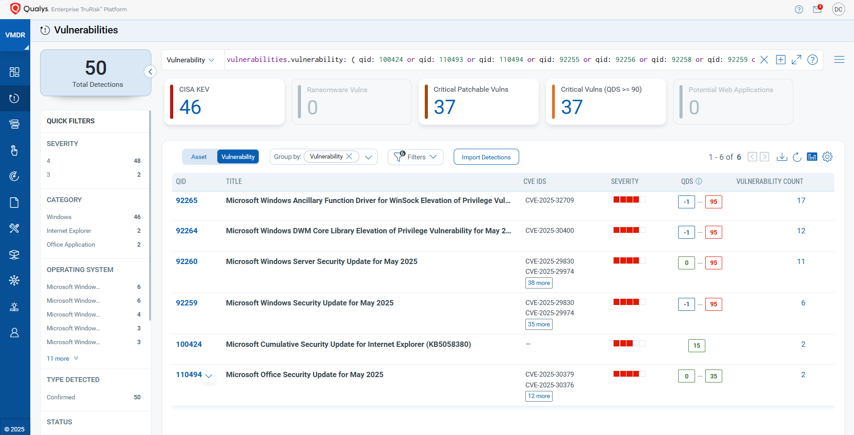854x435 pixels.
Task: Open the VMDR module switcher
Action: [15, 35]
